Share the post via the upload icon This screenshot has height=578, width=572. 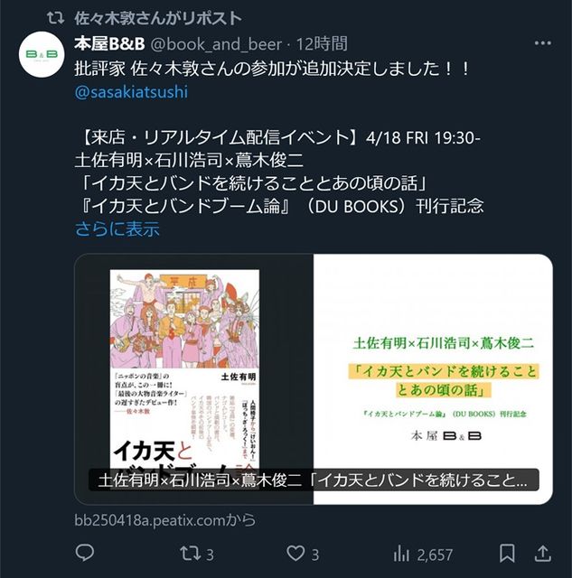pos(543,554)
